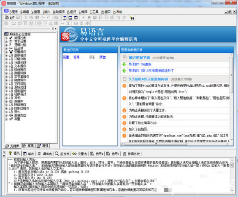Image resolution: width=238 pixels, height=197 pixels.
Task: Switch to the 输出 tab
Action: (29, 154)
